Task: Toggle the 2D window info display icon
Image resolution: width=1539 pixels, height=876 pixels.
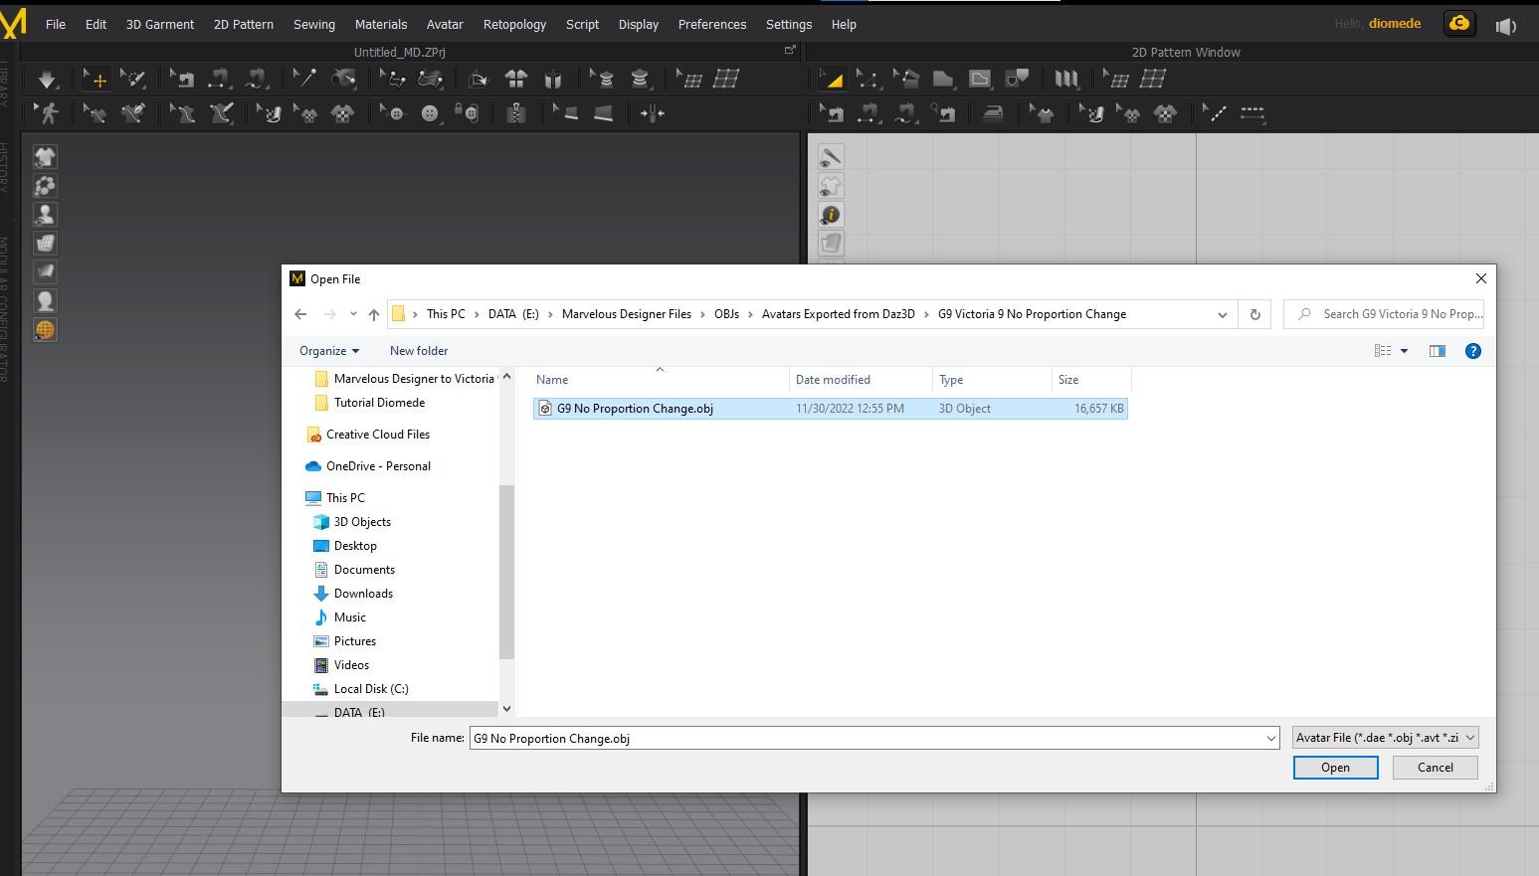Action: coord(831,215)
